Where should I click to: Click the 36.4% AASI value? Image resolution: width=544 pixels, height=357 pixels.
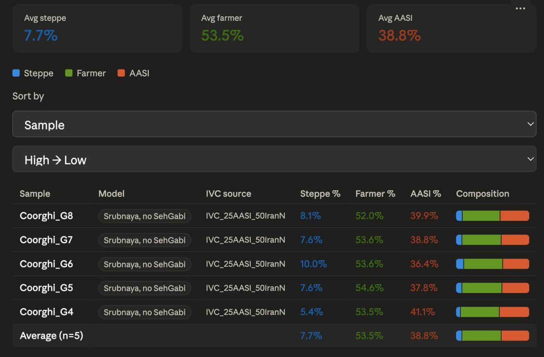pos(424,264)
